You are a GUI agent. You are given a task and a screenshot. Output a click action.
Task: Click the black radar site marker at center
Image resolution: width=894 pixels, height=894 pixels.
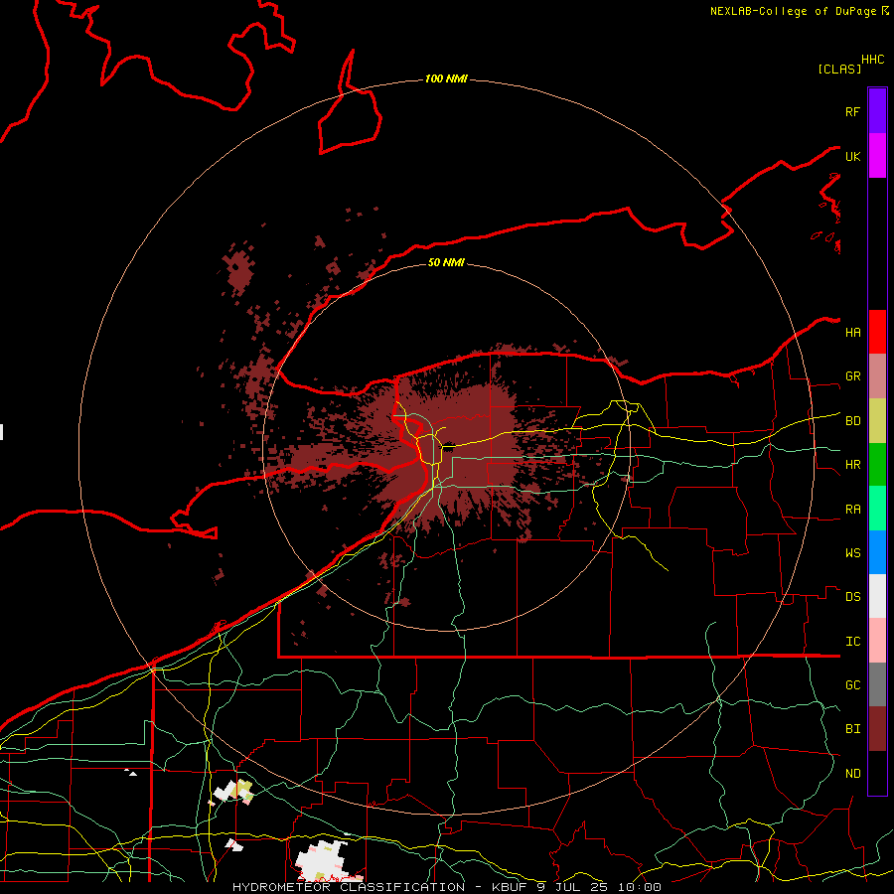pos(448,447)
